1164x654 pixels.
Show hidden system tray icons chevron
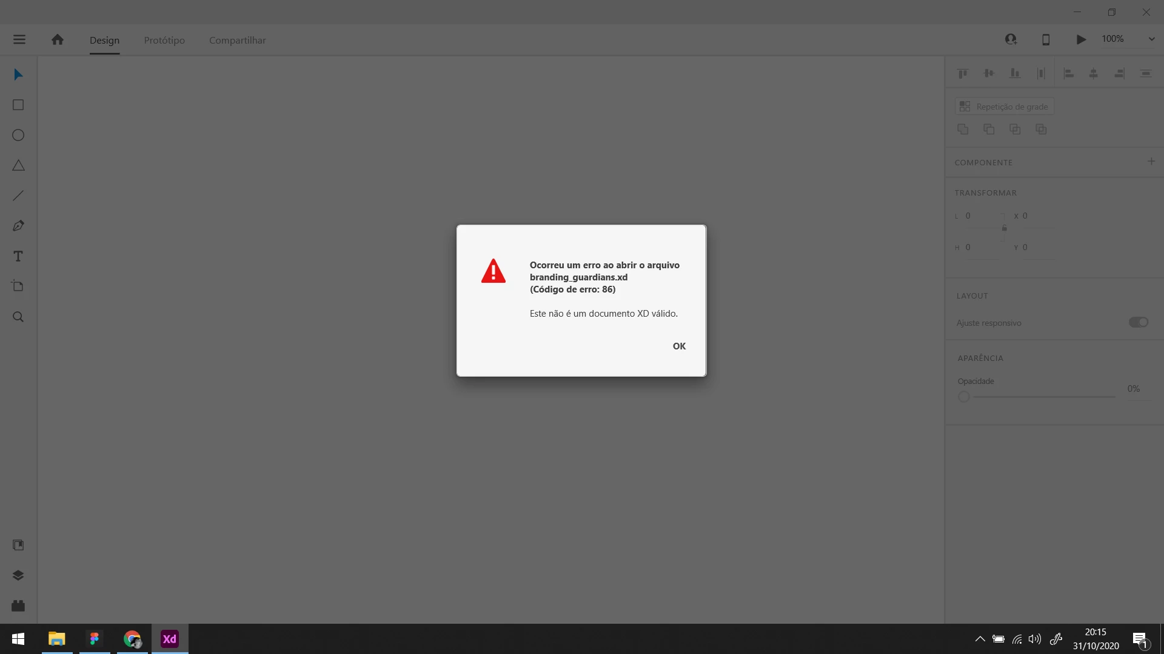click(x=980, y=639)
